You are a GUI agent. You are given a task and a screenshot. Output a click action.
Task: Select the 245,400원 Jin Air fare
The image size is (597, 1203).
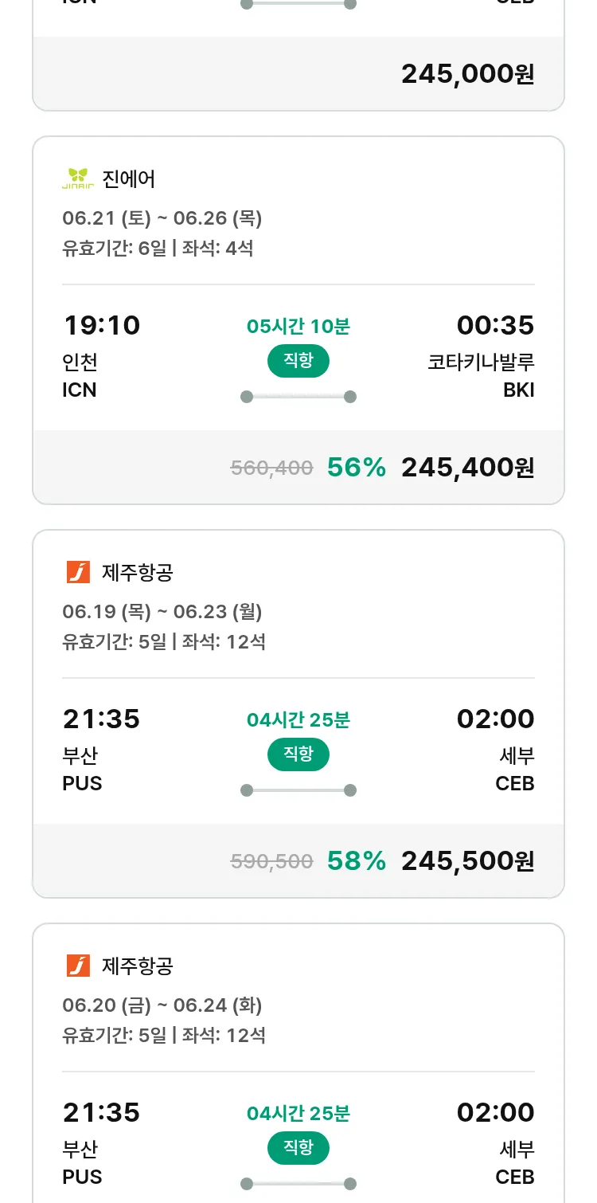click(467, 468)
